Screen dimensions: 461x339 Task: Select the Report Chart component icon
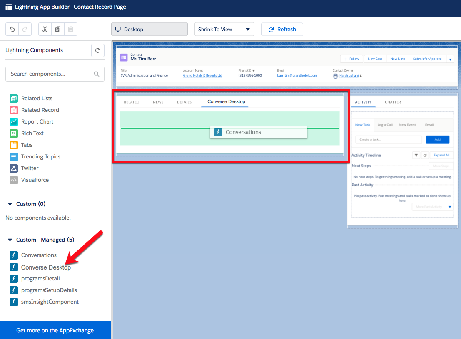pos(13,121)
